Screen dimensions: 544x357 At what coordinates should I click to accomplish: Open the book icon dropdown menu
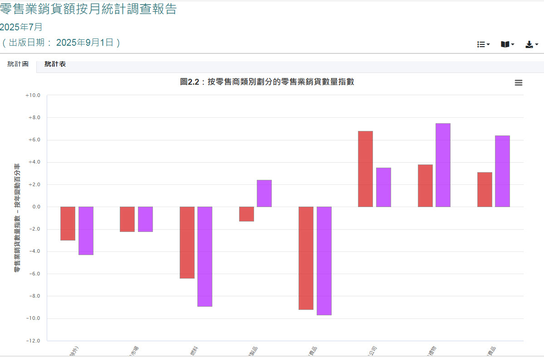click(507, 44)
